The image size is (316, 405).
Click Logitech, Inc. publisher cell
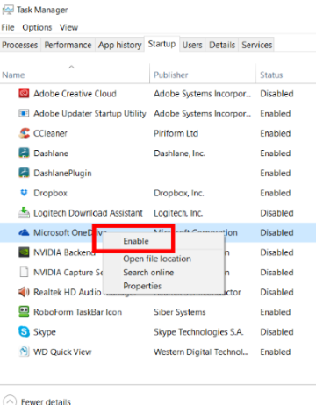point(178,213)
